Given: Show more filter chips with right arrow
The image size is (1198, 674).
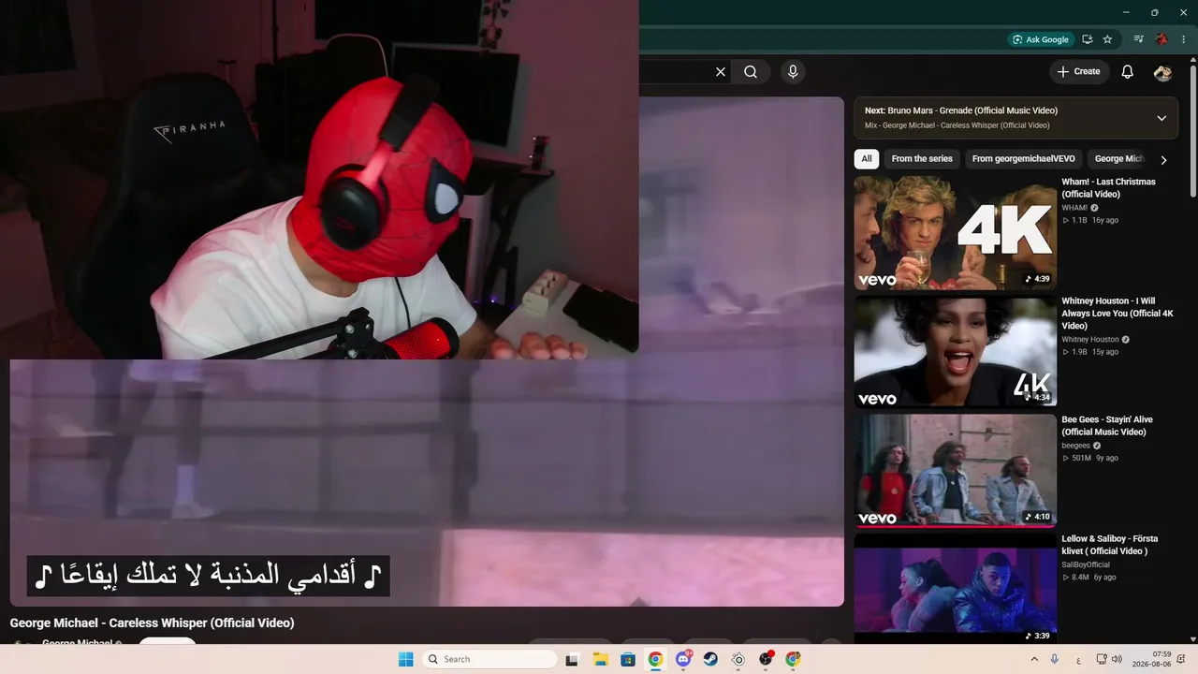Looking at the screenshot, I should 1163,160.
